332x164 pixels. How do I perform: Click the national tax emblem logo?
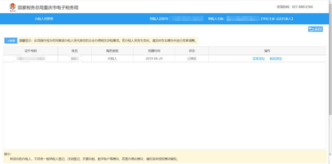tap(12, 7)
